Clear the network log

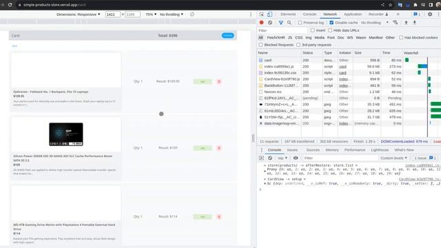[270, 23]
